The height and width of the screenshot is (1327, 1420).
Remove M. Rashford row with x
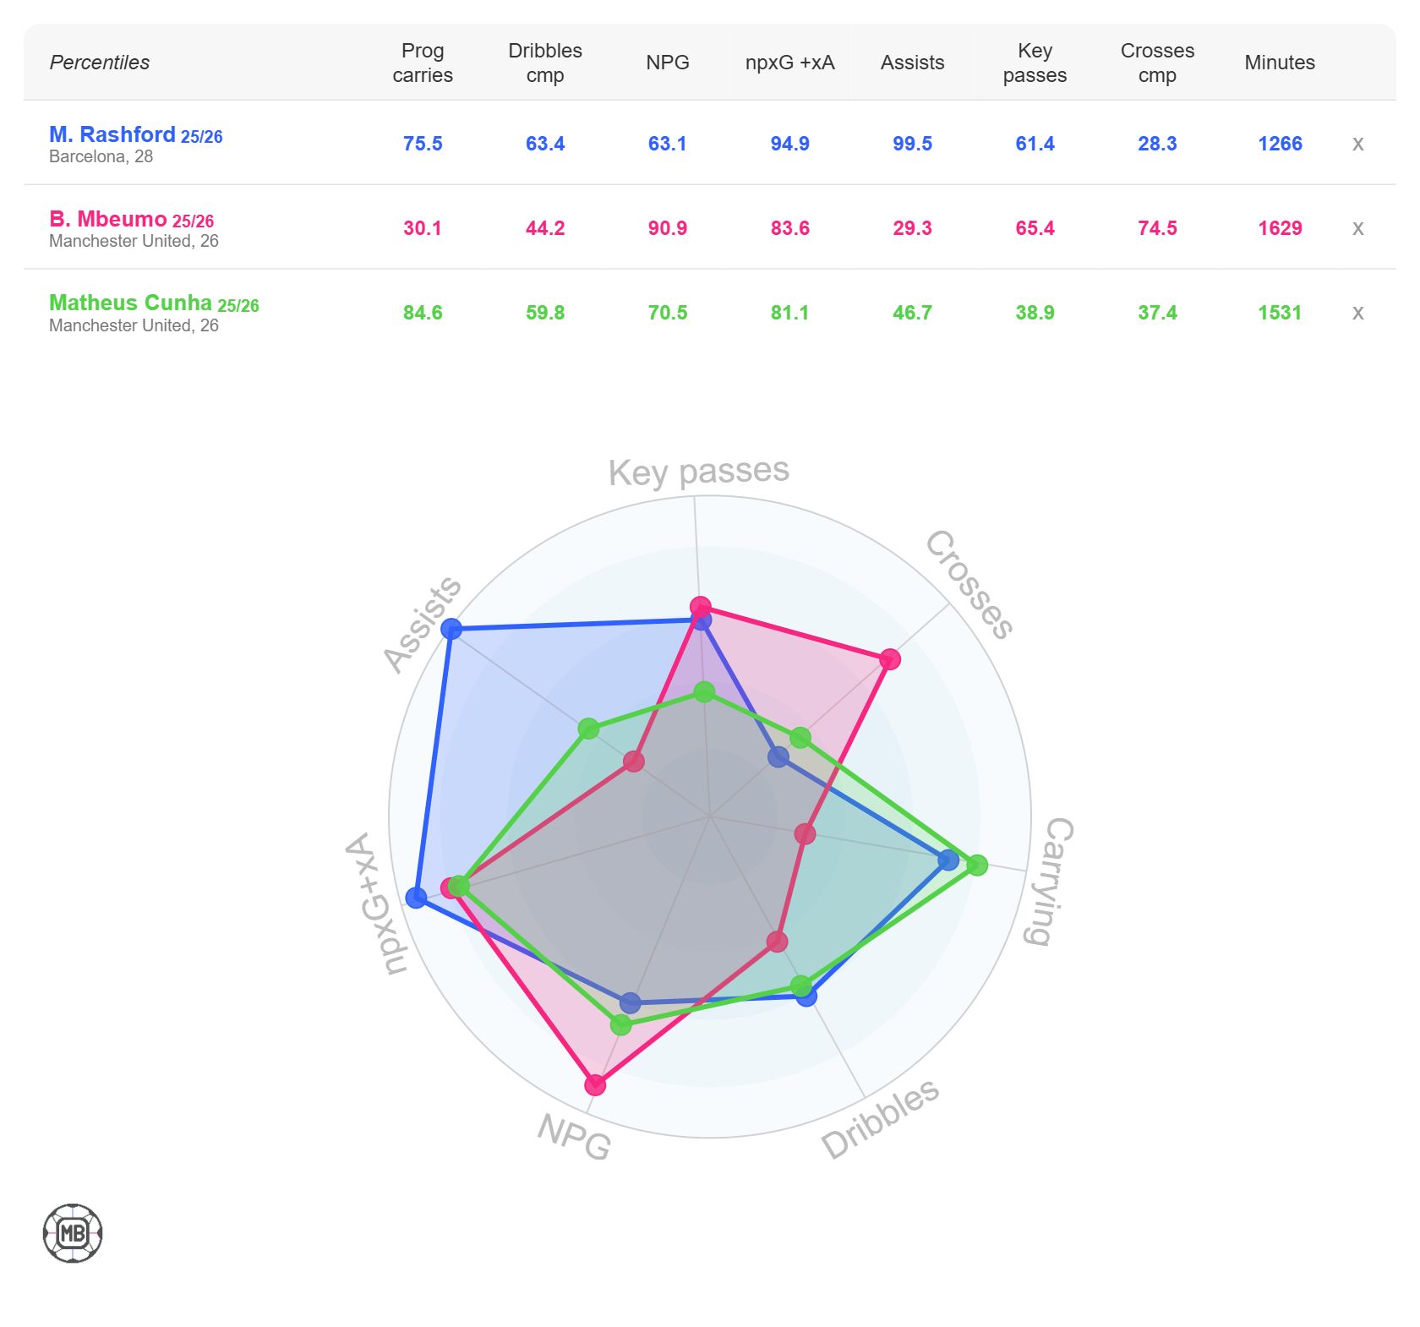coord(1357,144)
